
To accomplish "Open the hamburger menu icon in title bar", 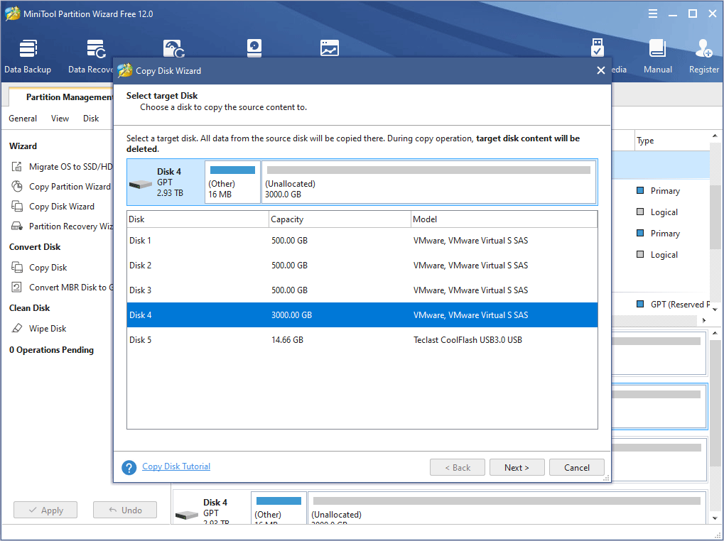I will pos(653,13).
